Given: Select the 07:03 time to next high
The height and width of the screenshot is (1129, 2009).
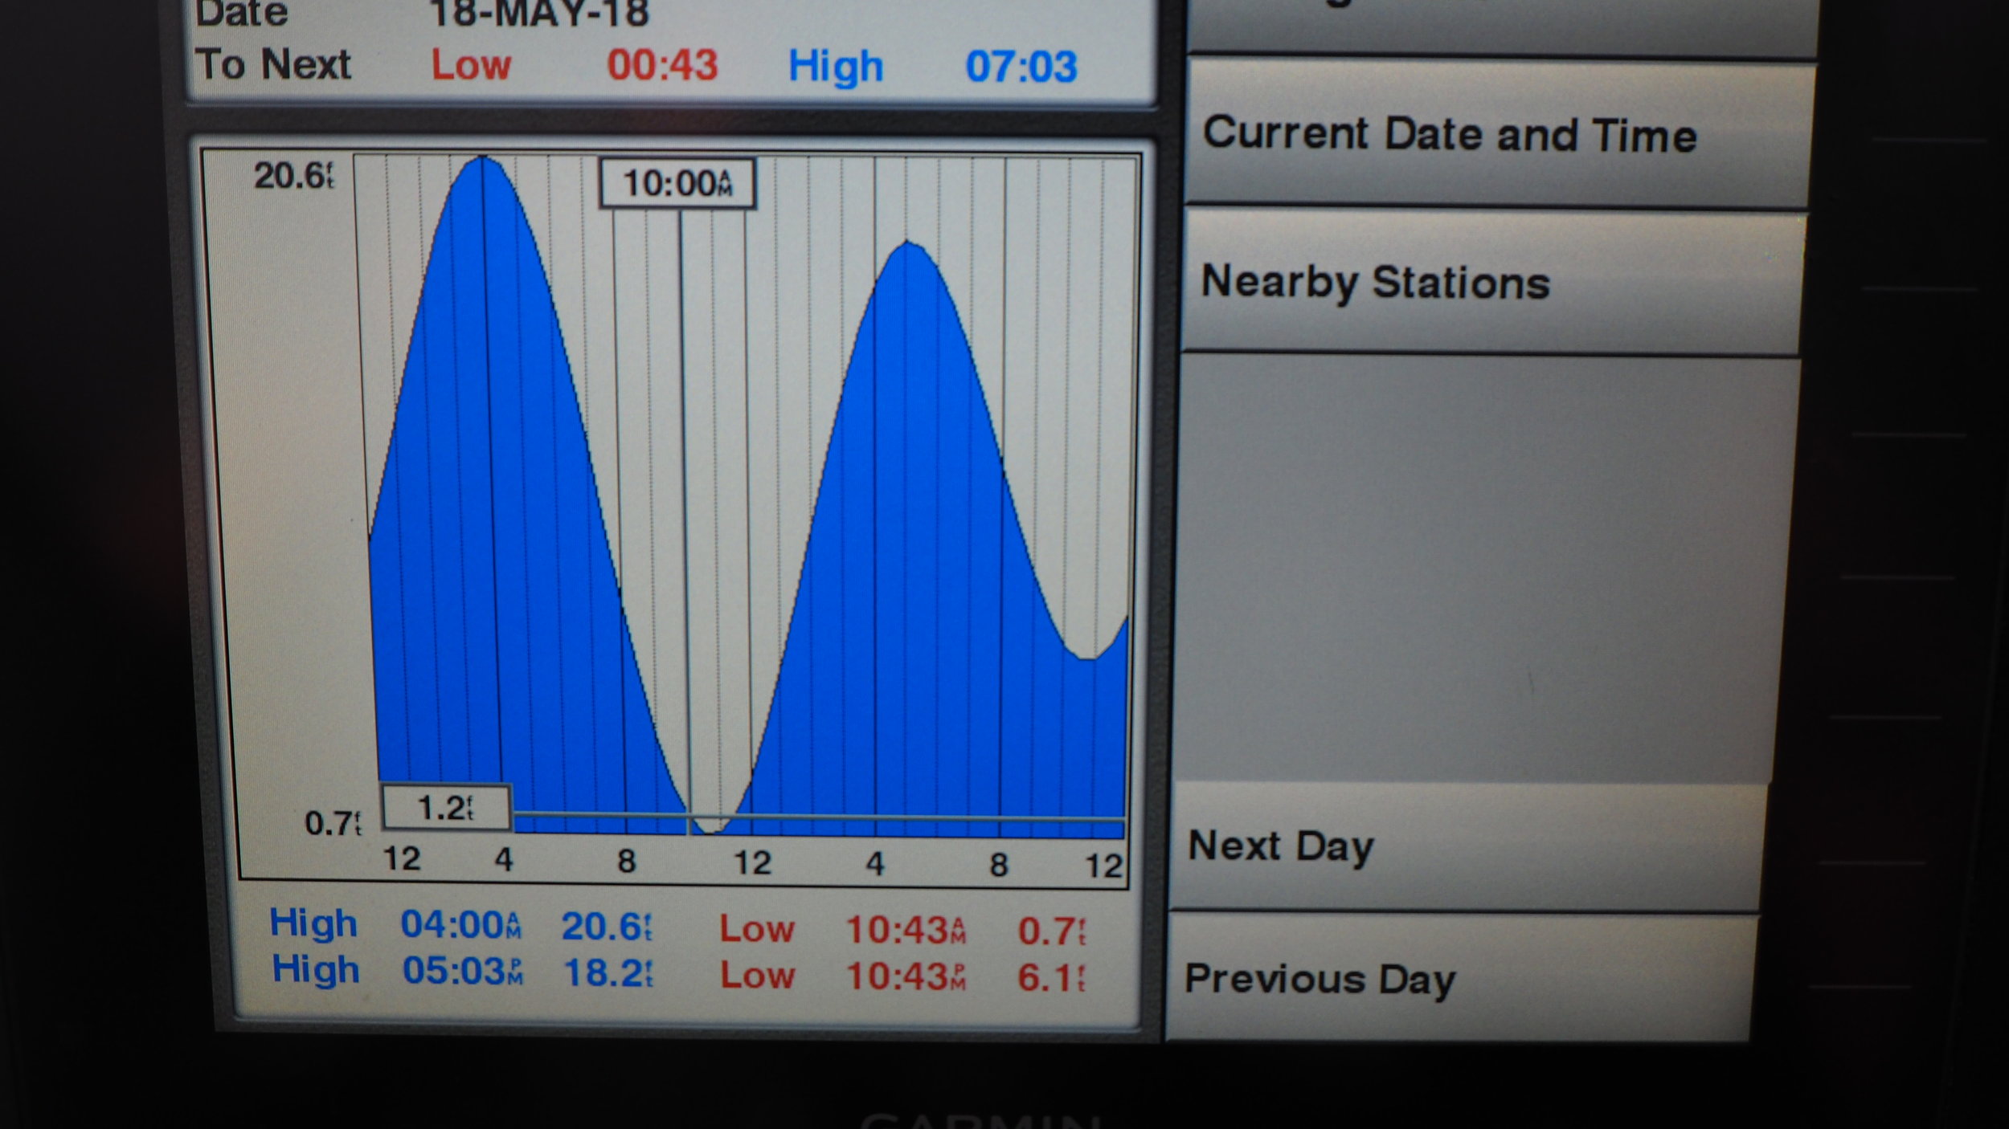Looking at the screenshot, I should click(1021, 67).
